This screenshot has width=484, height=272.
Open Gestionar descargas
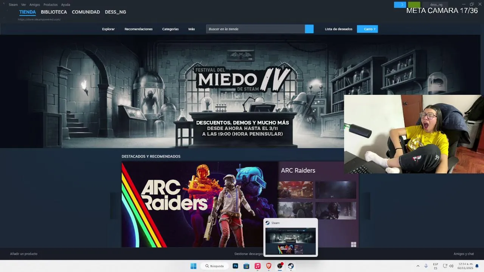point(248,254)
